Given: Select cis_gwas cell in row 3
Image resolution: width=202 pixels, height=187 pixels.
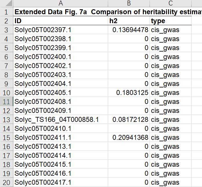Looking at the screenshot, I should click(170, 30).
